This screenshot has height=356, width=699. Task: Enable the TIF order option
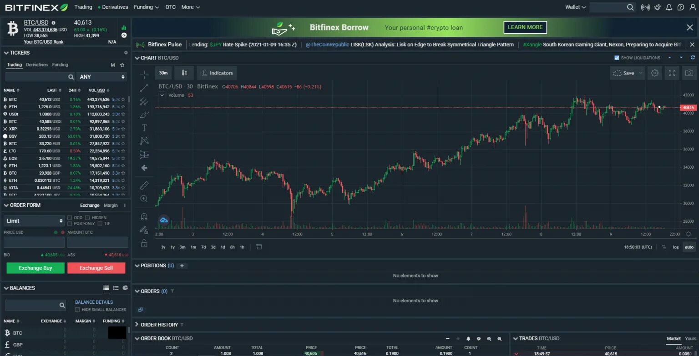point(100,224)
